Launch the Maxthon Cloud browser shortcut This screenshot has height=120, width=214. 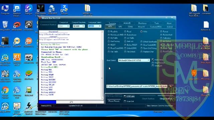pyautogui.click(x=17, y=11)
